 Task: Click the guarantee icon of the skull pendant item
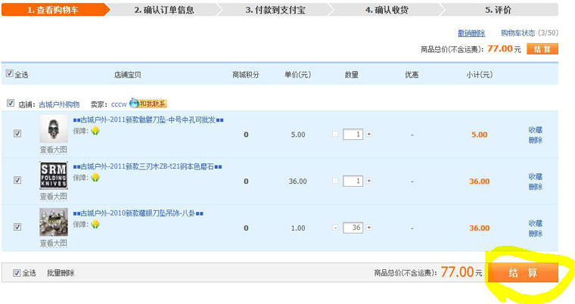pyautogui.click(x=95, y=131)
